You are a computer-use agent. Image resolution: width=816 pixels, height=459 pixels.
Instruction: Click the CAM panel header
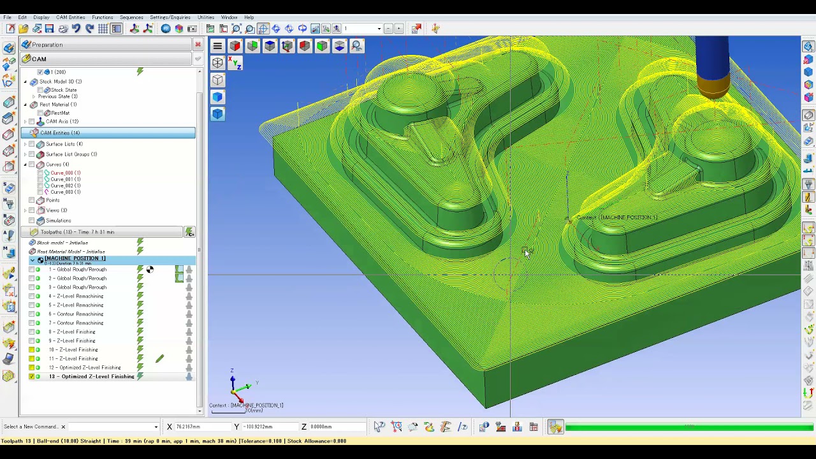coord(105,59)
